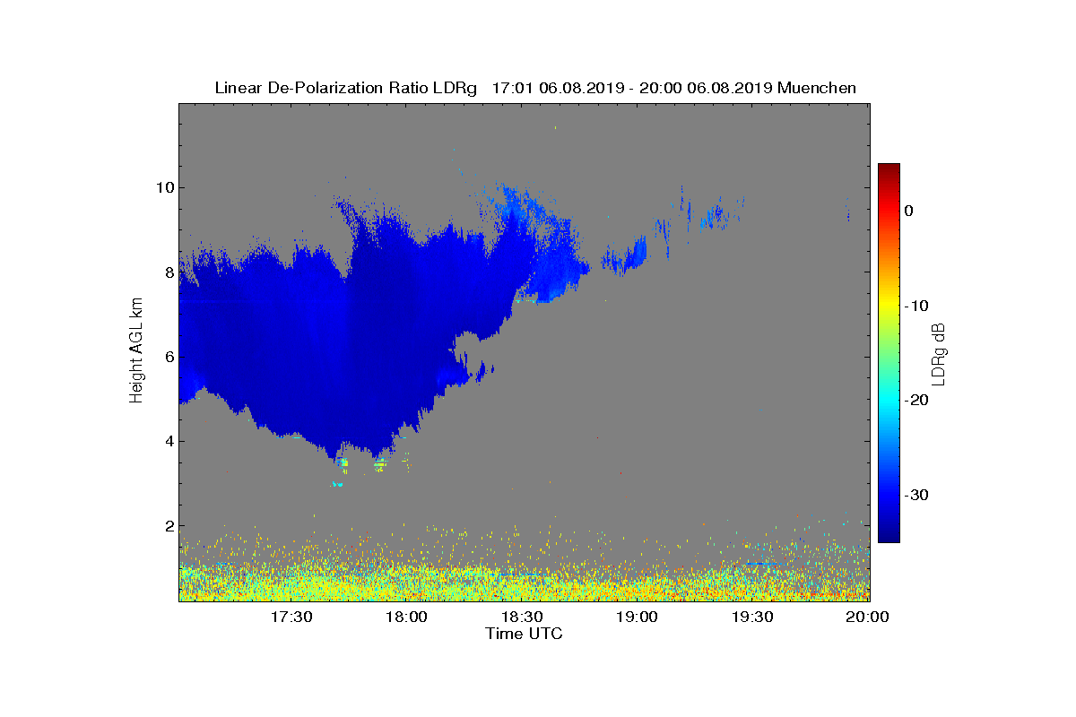Click the 20:00 time axis label
The width and height of the screenshot is (1076, 717).
click(868, 618)
